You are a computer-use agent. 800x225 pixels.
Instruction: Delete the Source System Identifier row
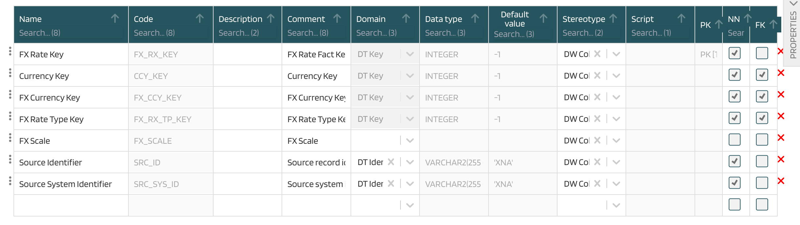(781, 181)
